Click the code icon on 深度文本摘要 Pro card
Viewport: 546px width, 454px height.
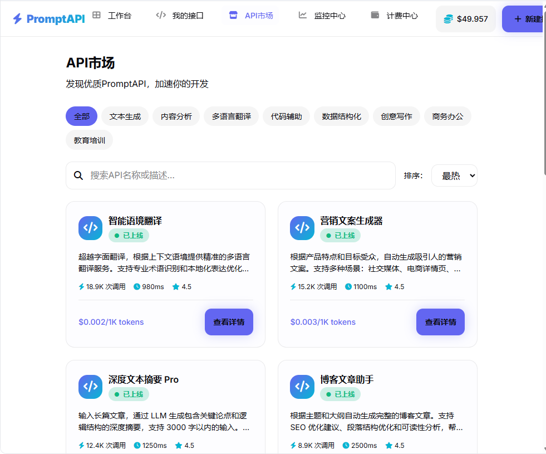[90, 387]
